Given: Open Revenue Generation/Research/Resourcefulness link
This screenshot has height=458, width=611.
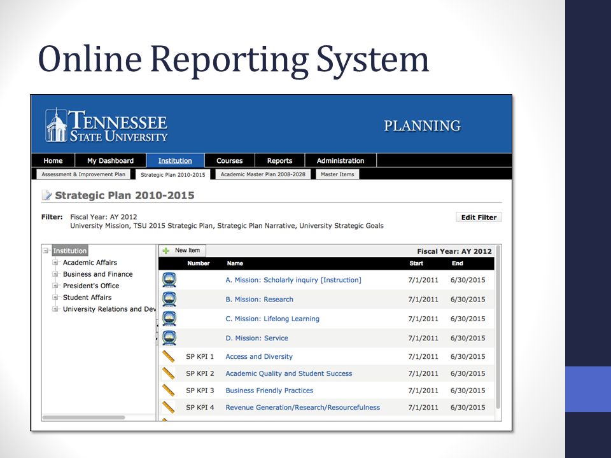Looking at the screenshot, I should [303, 407].
